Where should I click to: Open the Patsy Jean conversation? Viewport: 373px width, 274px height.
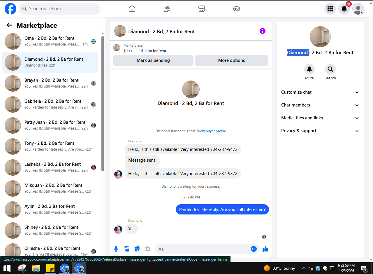pos(50,125)
